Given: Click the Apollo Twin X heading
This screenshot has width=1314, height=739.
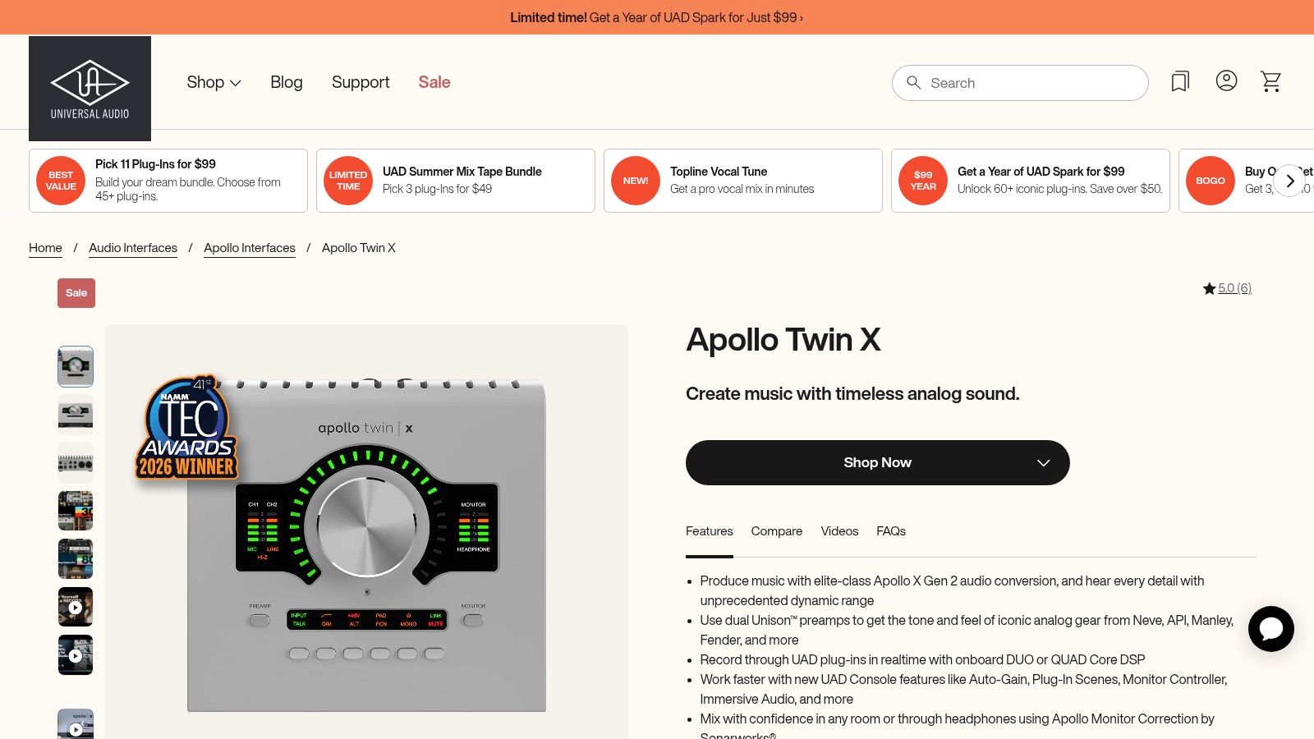Looking at the screenshot, I should [783, 339].
